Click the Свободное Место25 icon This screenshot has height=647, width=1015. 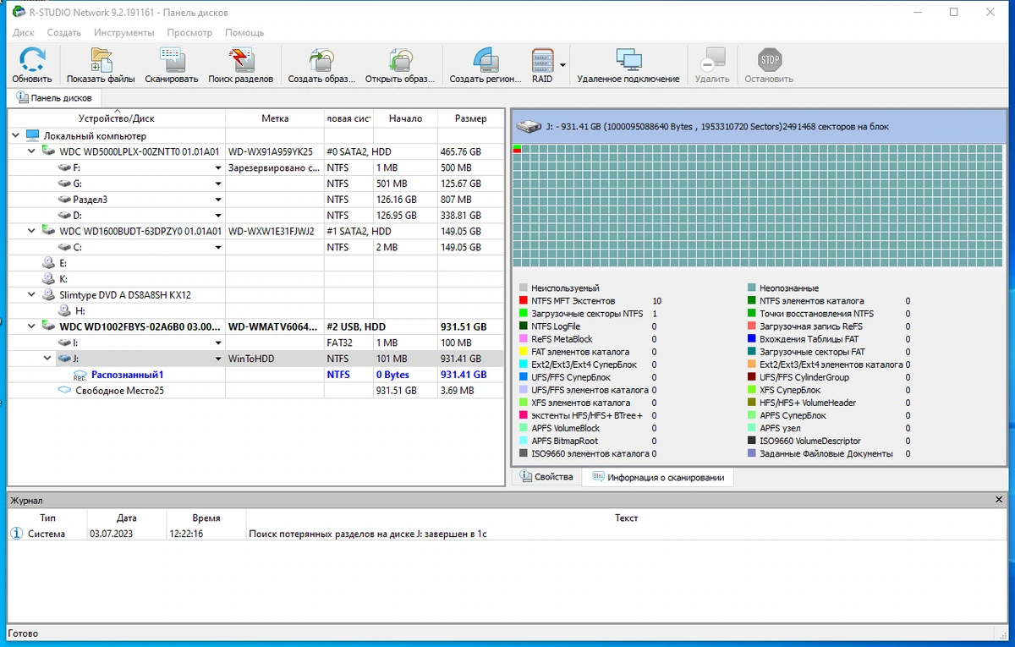click(x=65, y=391)
